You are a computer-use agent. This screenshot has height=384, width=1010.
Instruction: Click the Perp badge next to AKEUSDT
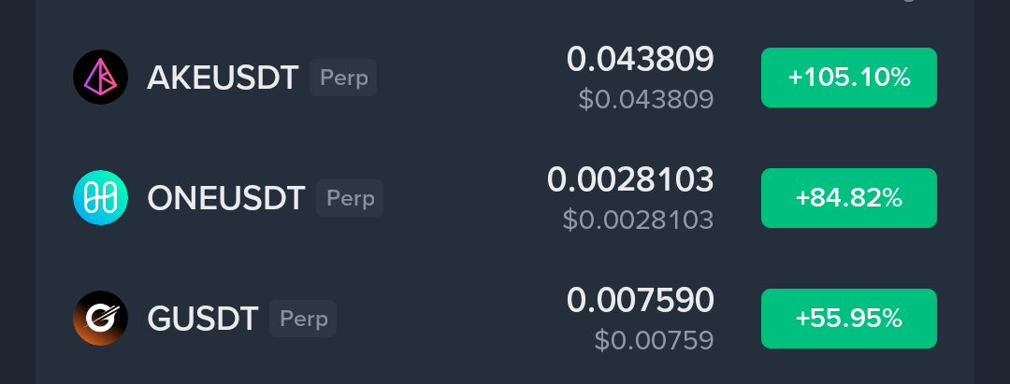coord(343,78)
